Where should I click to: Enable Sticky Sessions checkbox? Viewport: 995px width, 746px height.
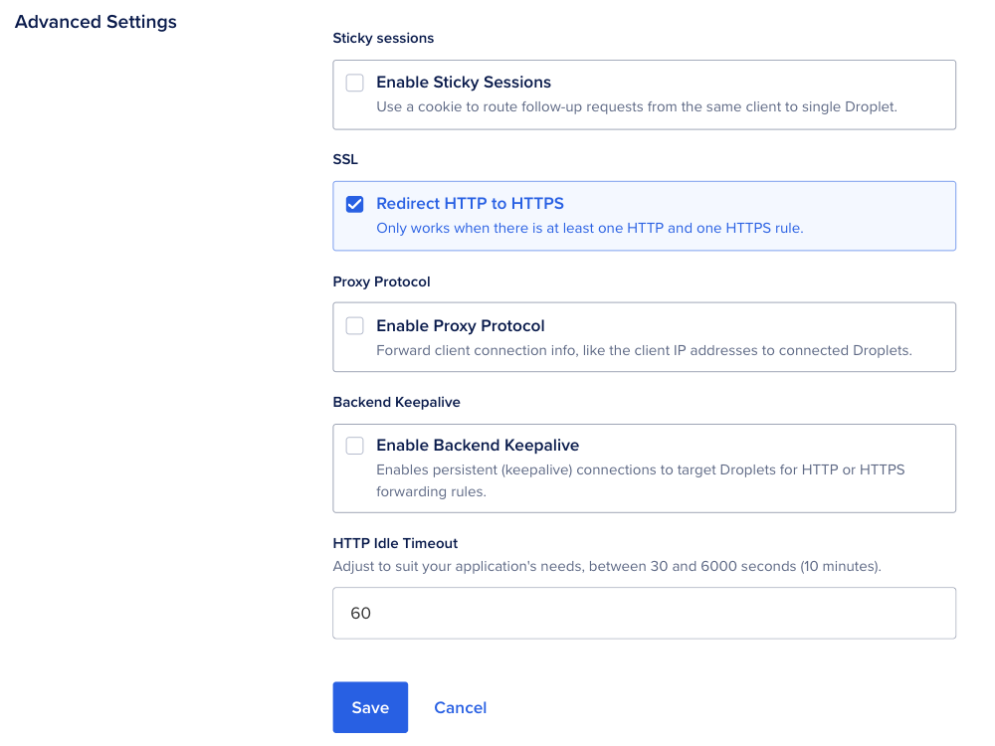[355, 83]
